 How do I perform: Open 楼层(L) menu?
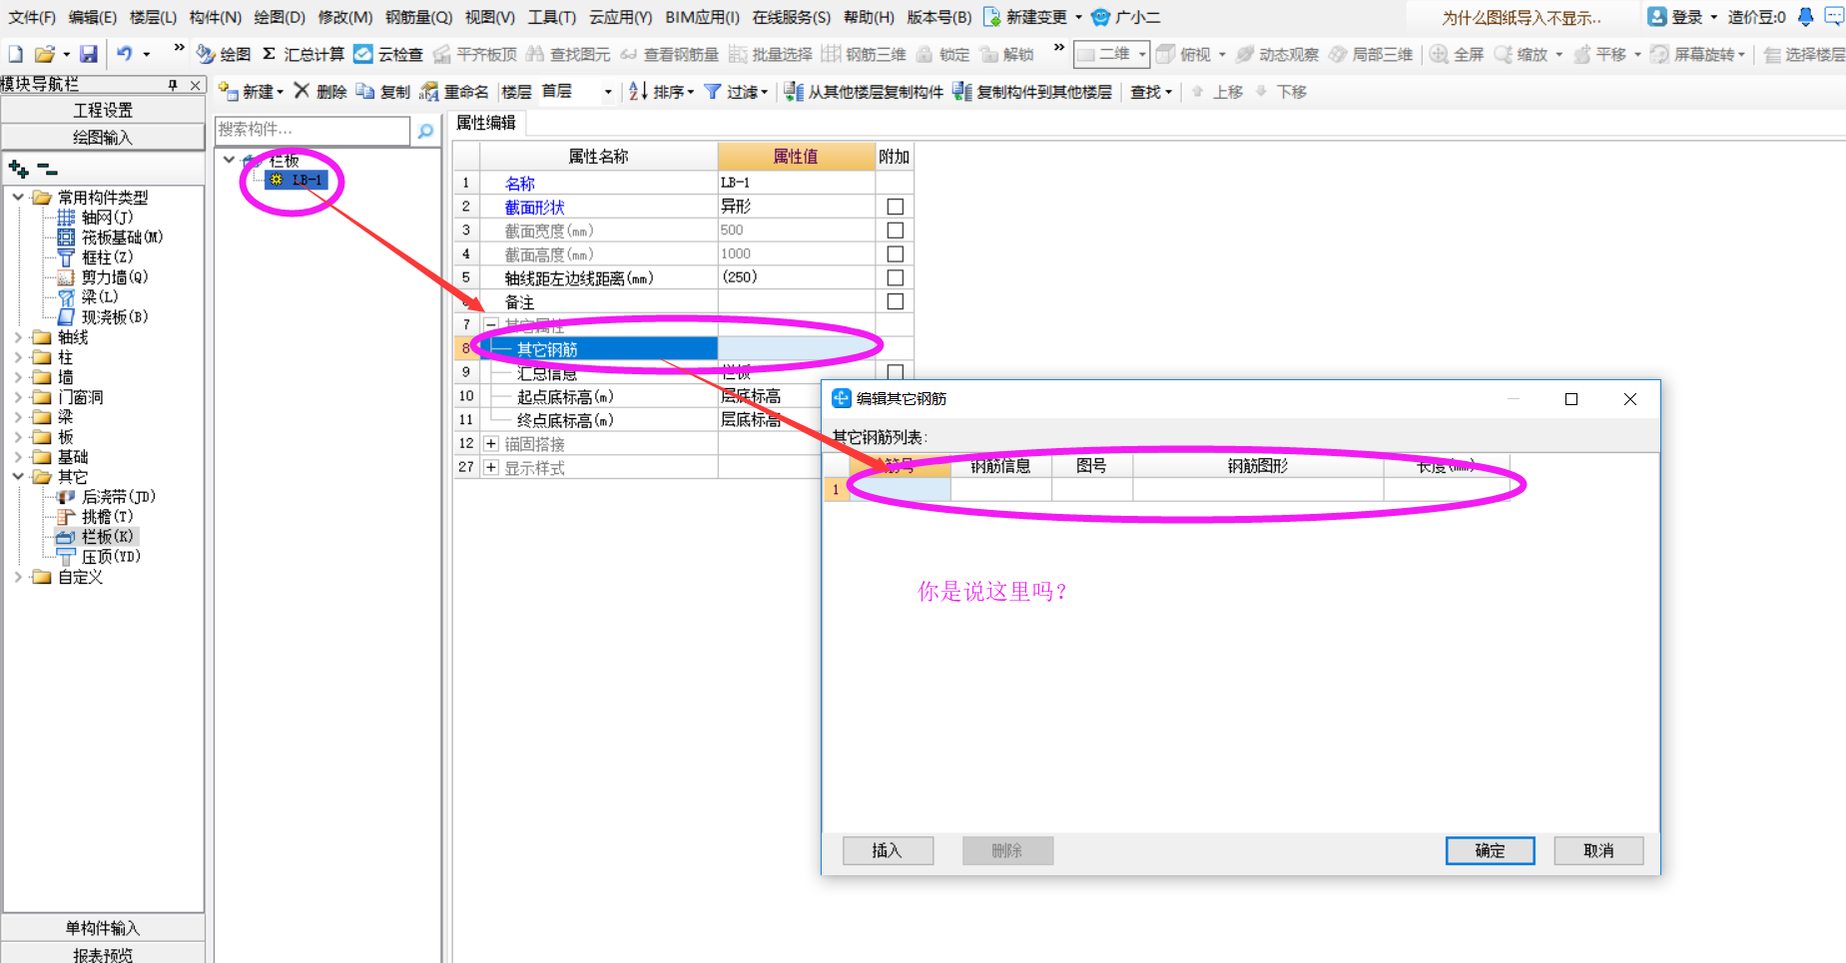click(153, 17)
